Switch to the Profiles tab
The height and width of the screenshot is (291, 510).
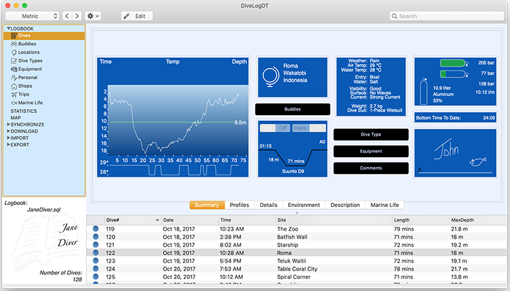tap(238, 205)
